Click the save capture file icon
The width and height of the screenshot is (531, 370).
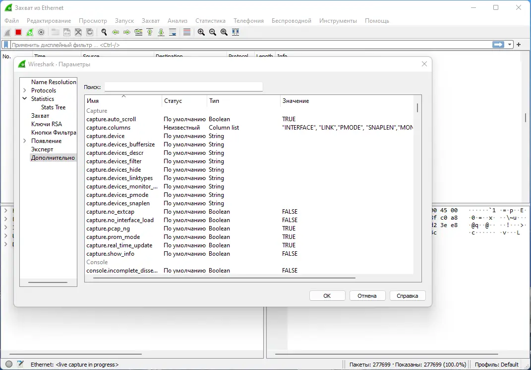point(67,32)
